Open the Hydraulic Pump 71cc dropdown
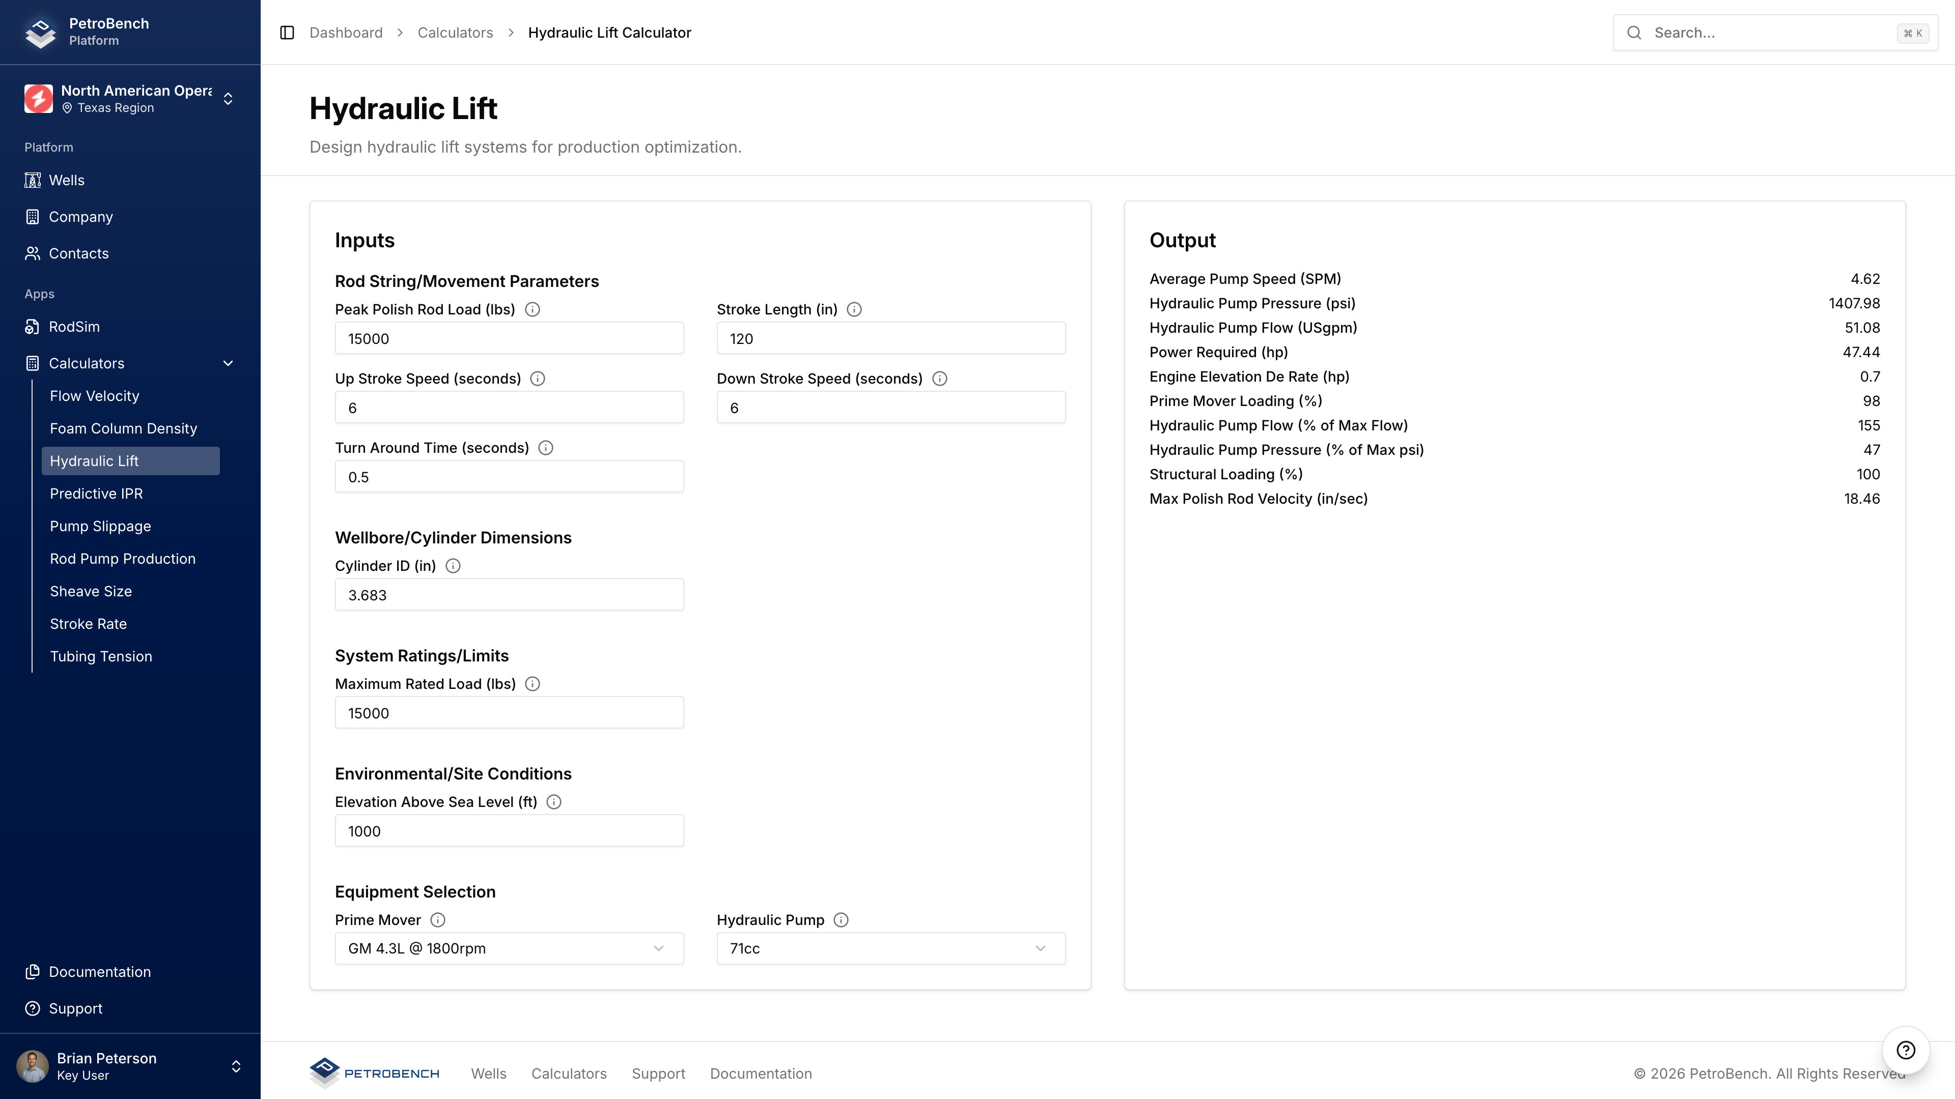This screenshot has height=1099, width=1955. [890, 949]
